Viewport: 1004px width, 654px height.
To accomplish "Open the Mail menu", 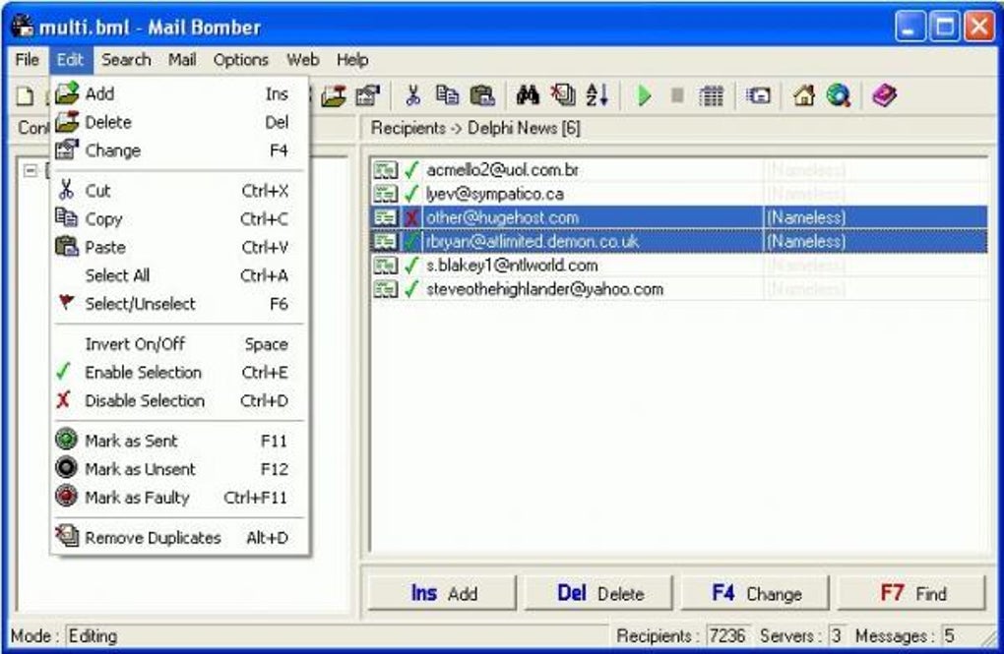I will [x=182, y=60].
